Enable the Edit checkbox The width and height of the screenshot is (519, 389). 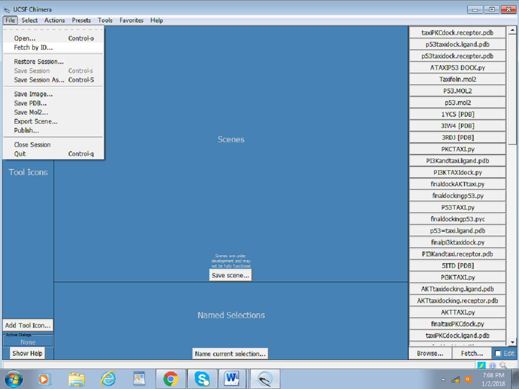(498, 353)
